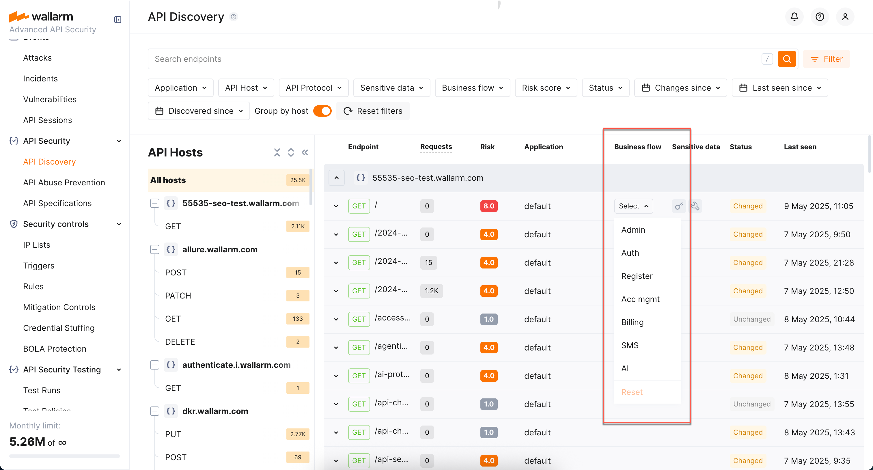The width and height of the screenshot is (873, 470).
Task: Collapse the API Hosts panel via double-arrow icon
Action: point(305,152)
